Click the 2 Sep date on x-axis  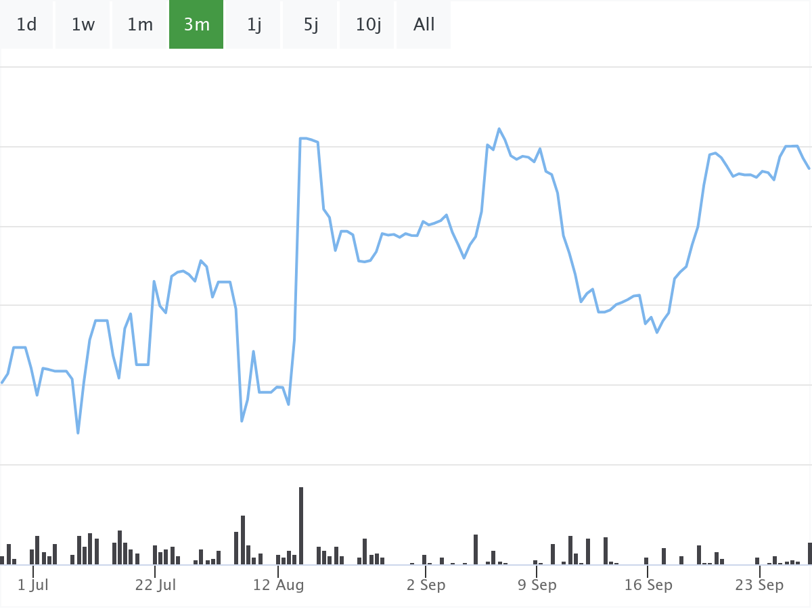(x=426, y=585)
